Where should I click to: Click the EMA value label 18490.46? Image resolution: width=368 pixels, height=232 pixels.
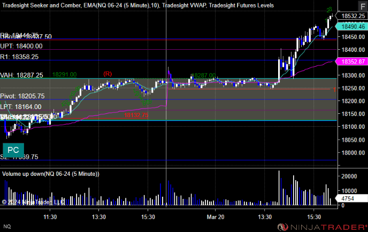pyautogui.click(x=351, y=27)
